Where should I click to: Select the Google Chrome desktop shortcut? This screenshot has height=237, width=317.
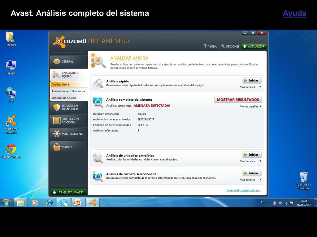(x=11, y=151)
